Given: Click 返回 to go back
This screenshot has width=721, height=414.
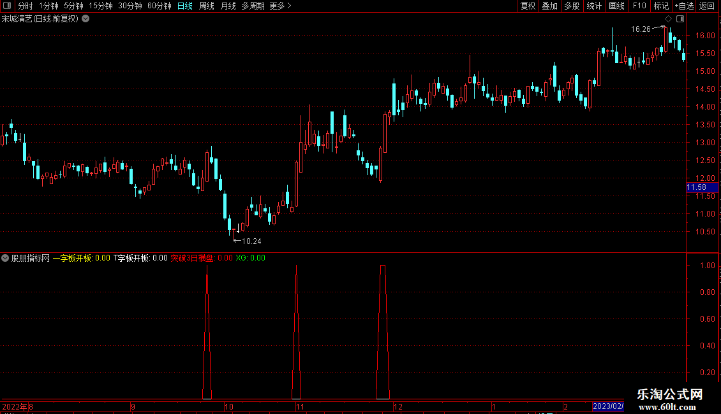Looking at the screenshot, I should tap(707, 6).
